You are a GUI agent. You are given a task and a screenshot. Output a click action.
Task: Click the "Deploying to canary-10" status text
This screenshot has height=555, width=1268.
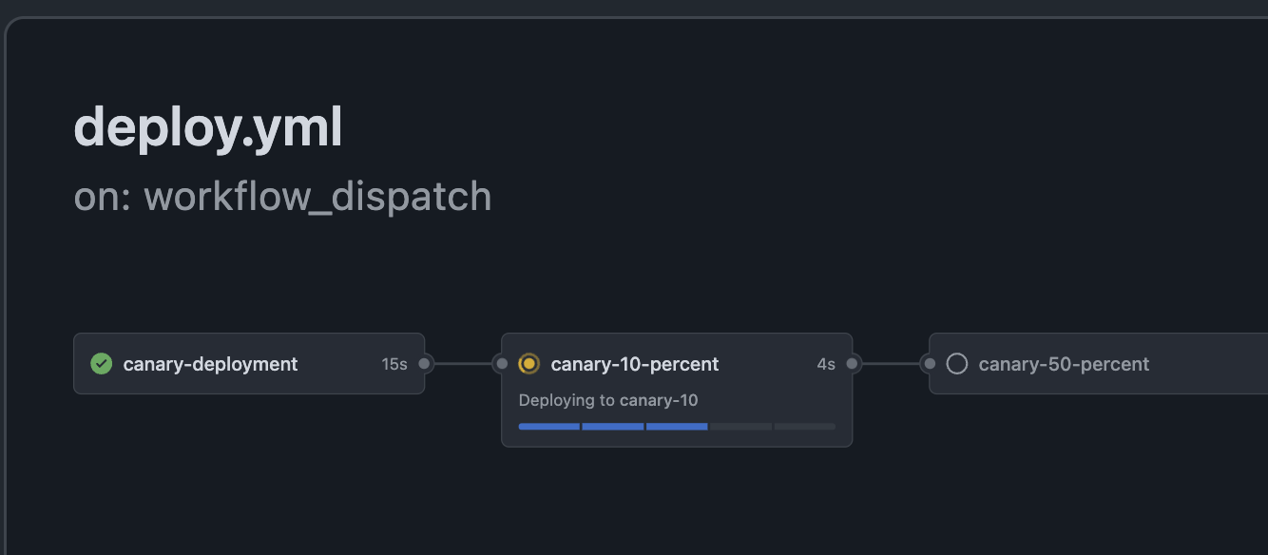tap(608, 400)
